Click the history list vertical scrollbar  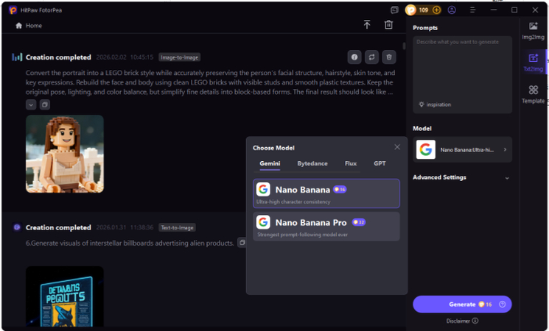[x=404, y=46]
